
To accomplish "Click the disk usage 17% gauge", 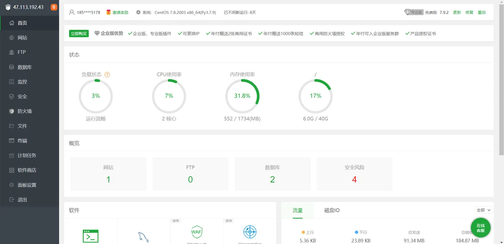I will click(316, 96).
